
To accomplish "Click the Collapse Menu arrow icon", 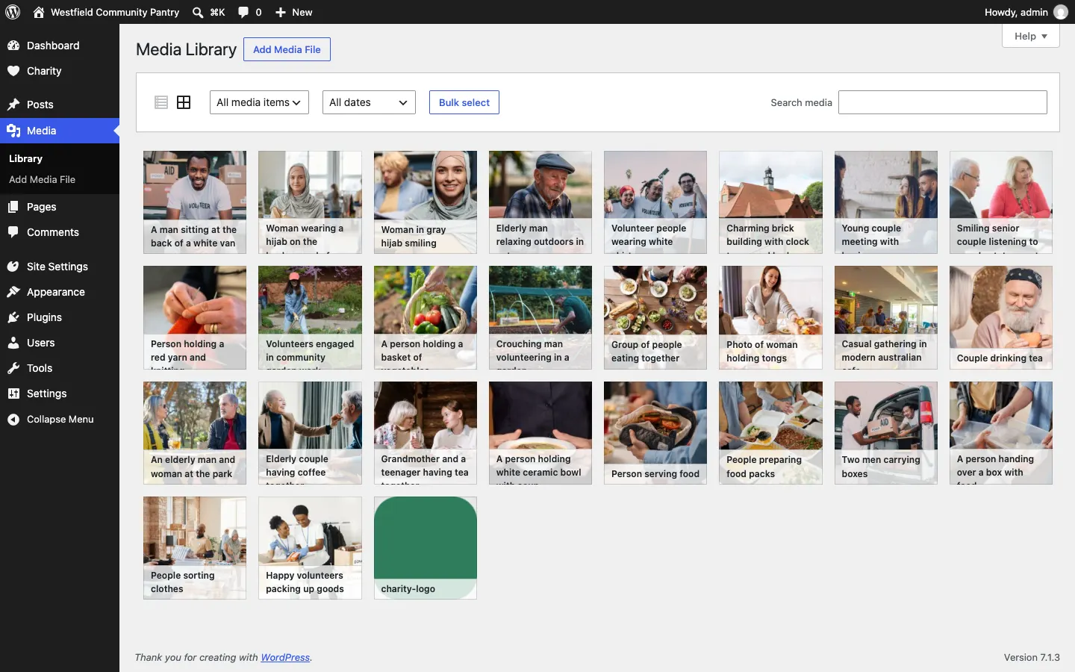I will (x=13, y=420).
